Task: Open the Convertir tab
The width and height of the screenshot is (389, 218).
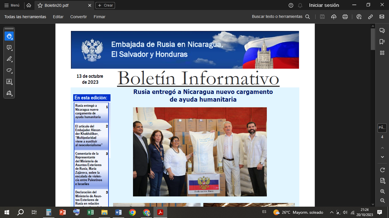Action: (79, 17)
